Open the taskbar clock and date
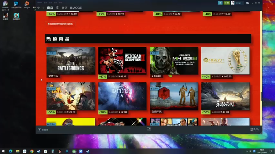The image size is (275, 154). (x=262, y=151)
